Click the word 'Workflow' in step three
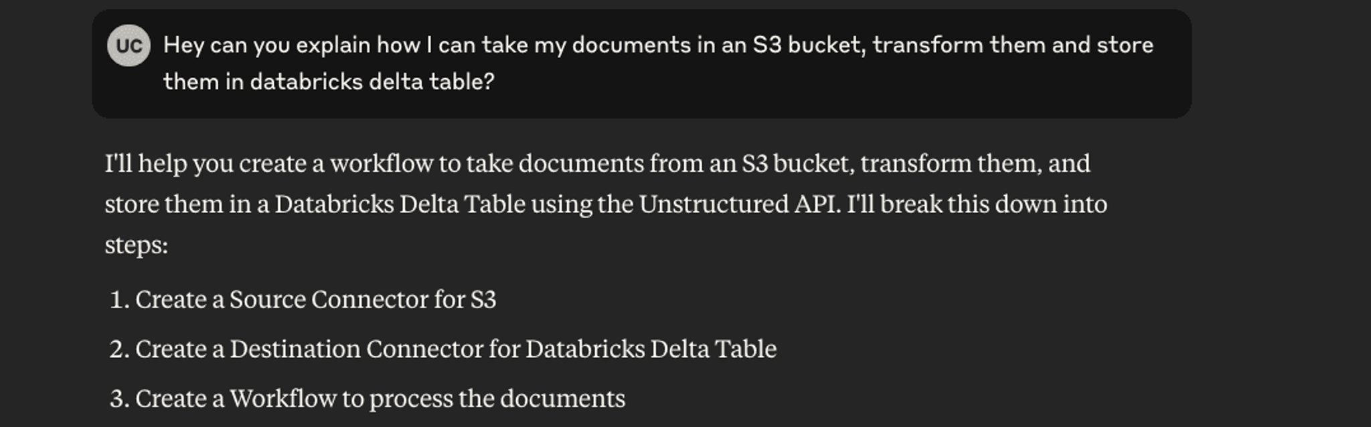 (x=283, y=399)
